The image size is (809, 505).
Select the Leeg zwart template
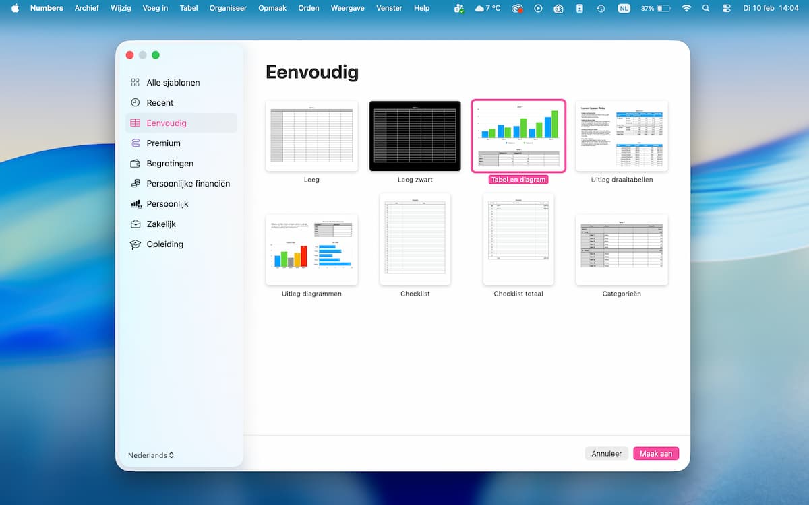tap(415, 136)
